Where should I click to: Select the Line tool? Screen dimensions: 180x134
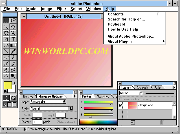[6, 51]
